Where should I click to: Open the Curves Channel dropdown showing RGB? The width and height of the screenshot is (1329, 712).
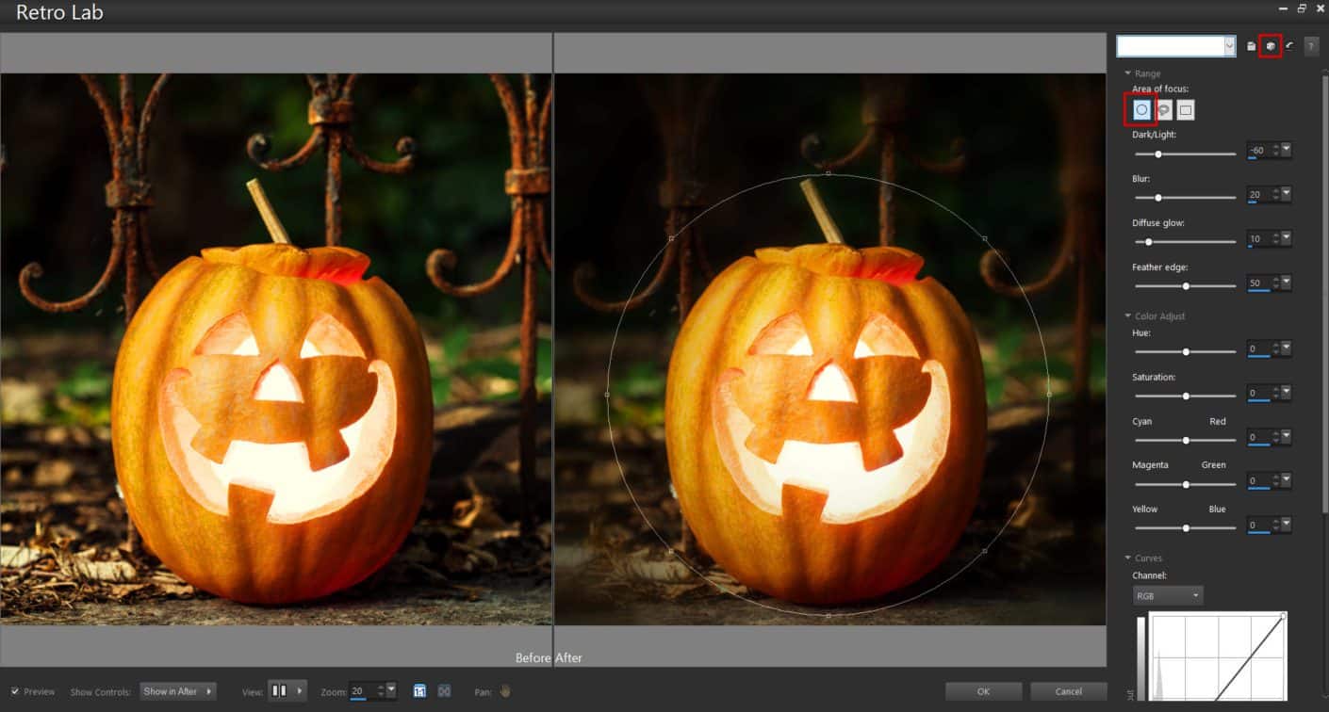(1167, 594)
